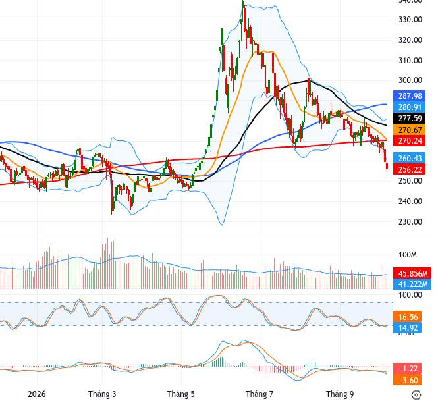The width and height of the screenshot is (438, 403).
Task: Click the -1.22 MACD histogram label
Action: (407, 369)
